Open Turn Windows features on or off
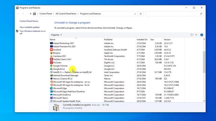This screenshot has height=121, width=216. [x=32, y=32]
